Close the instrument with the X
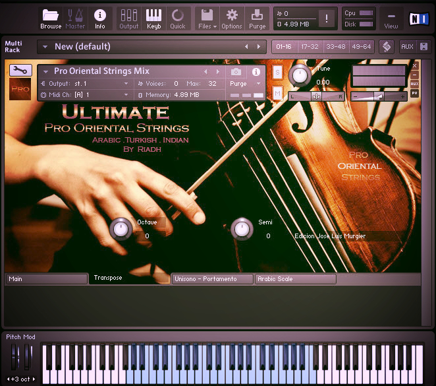This screenshot has width=436, height=386. pyautogui.click(x=414, y=66)
